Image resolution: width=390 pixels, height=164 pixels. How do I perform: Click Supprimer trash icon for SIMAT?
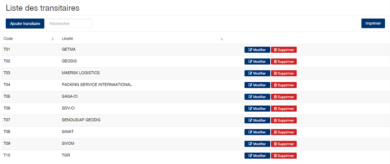(275, 132)
